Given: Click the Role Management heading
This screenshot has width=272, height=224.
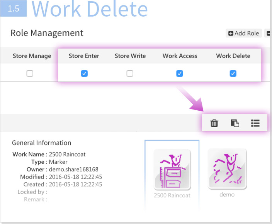Looking at the screenshot, I should pos(47,33).
